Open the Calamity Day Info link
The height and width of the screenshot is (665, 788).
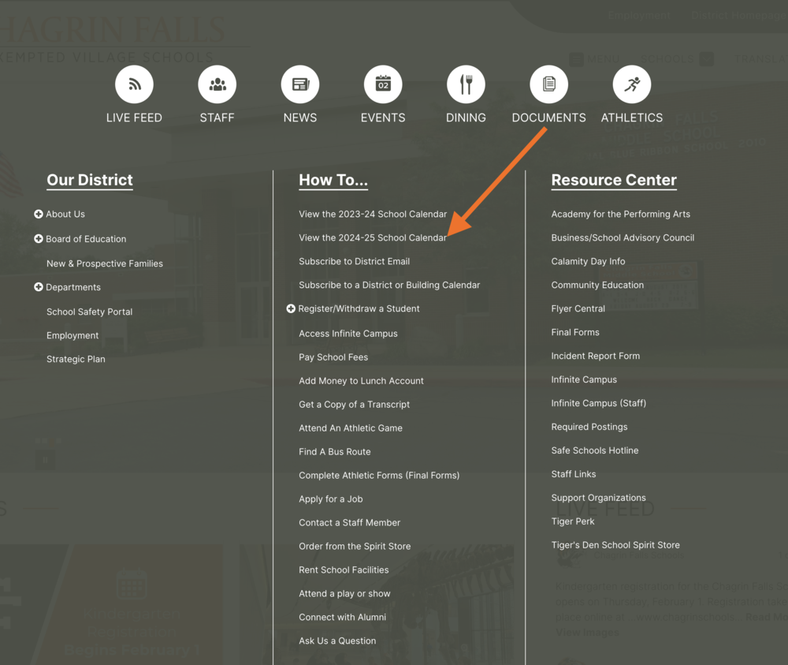point(588,262)
